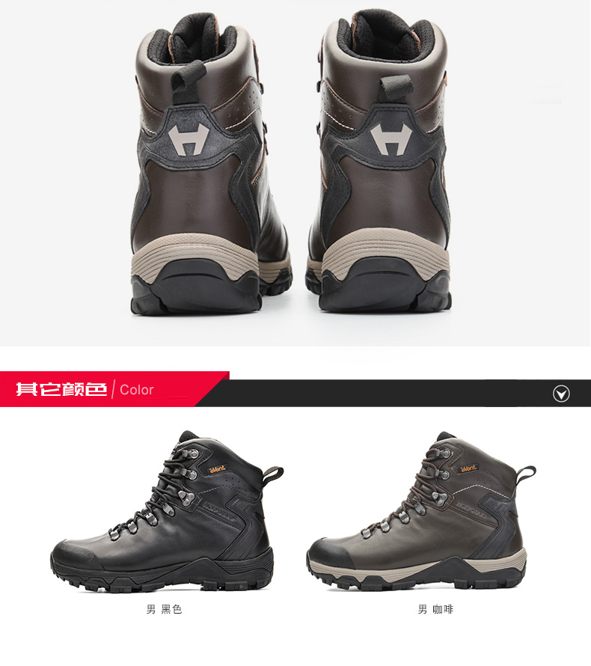Click the 其它颜色 red banner heading
The image size is (591, 666).
(61, 389)
